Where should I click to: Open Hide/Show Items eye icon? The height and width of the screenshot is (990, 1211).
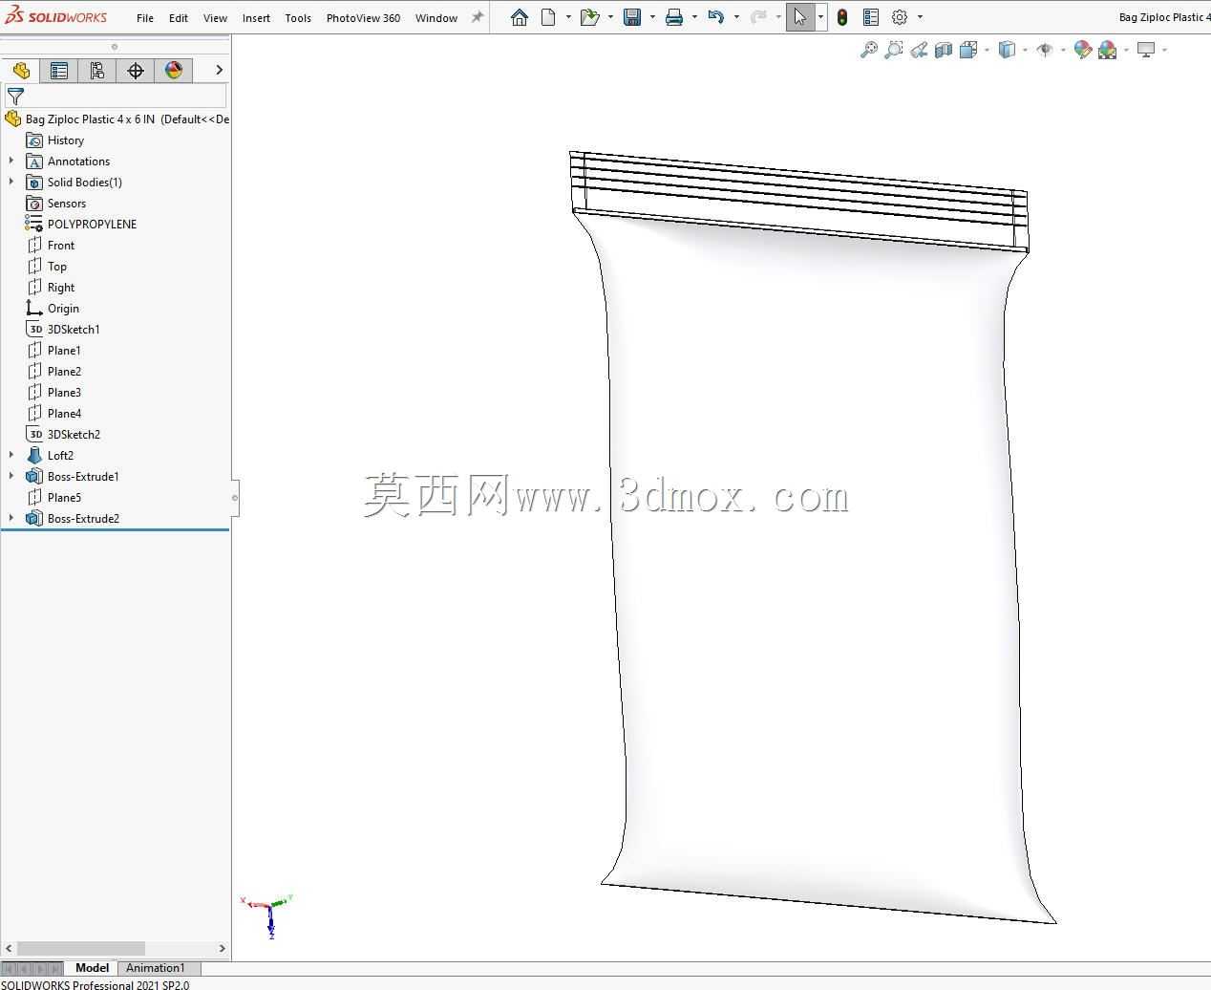coord(1045,50)
